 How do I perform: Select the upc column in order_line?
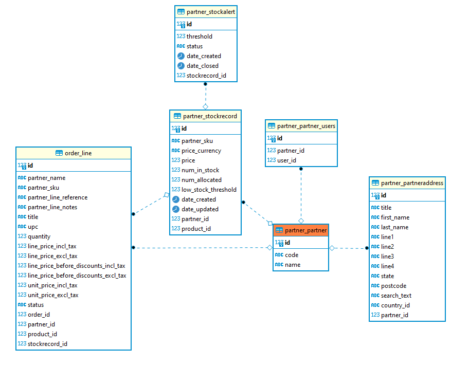(33, 227)
